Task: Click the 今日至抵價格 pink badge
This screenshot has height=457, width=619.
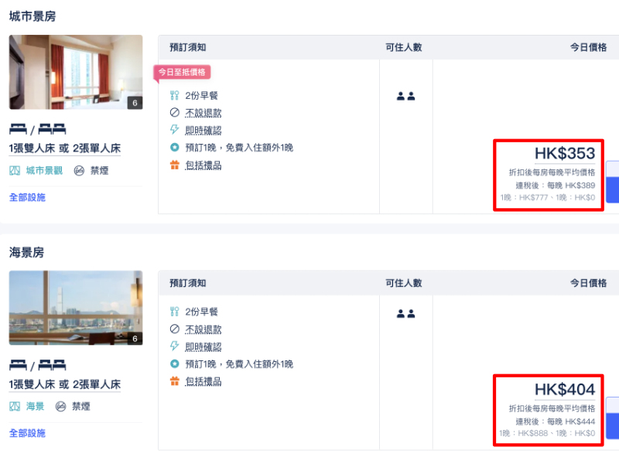Action: coord(182,72)
